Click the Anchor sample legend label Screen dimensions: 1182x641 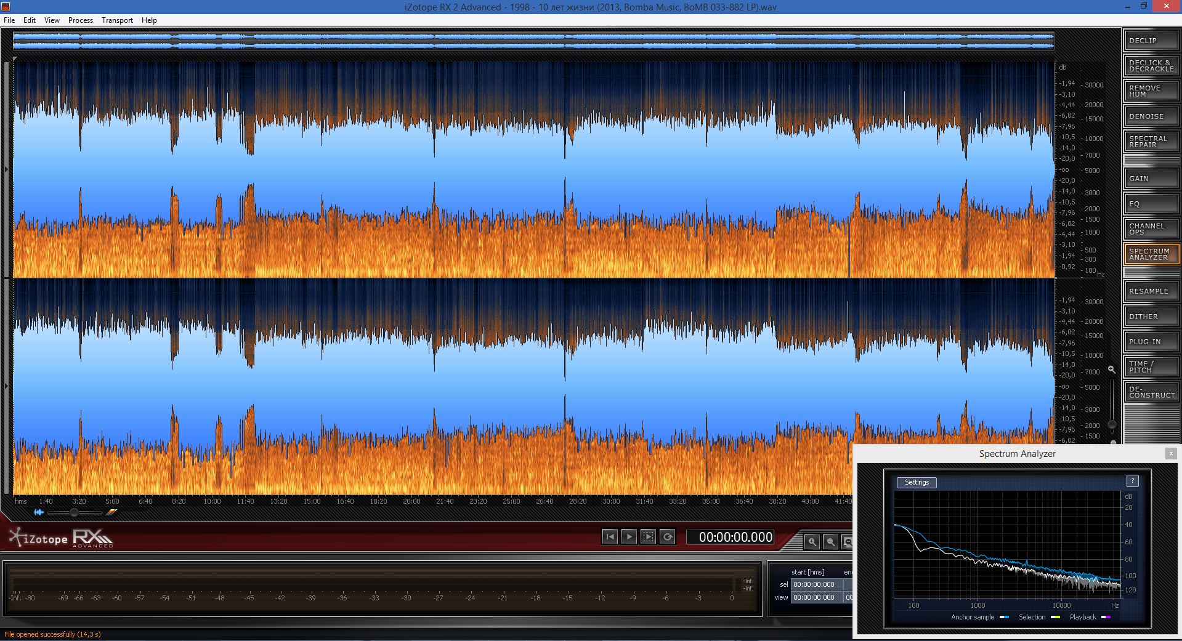click(x=972, y=617)
